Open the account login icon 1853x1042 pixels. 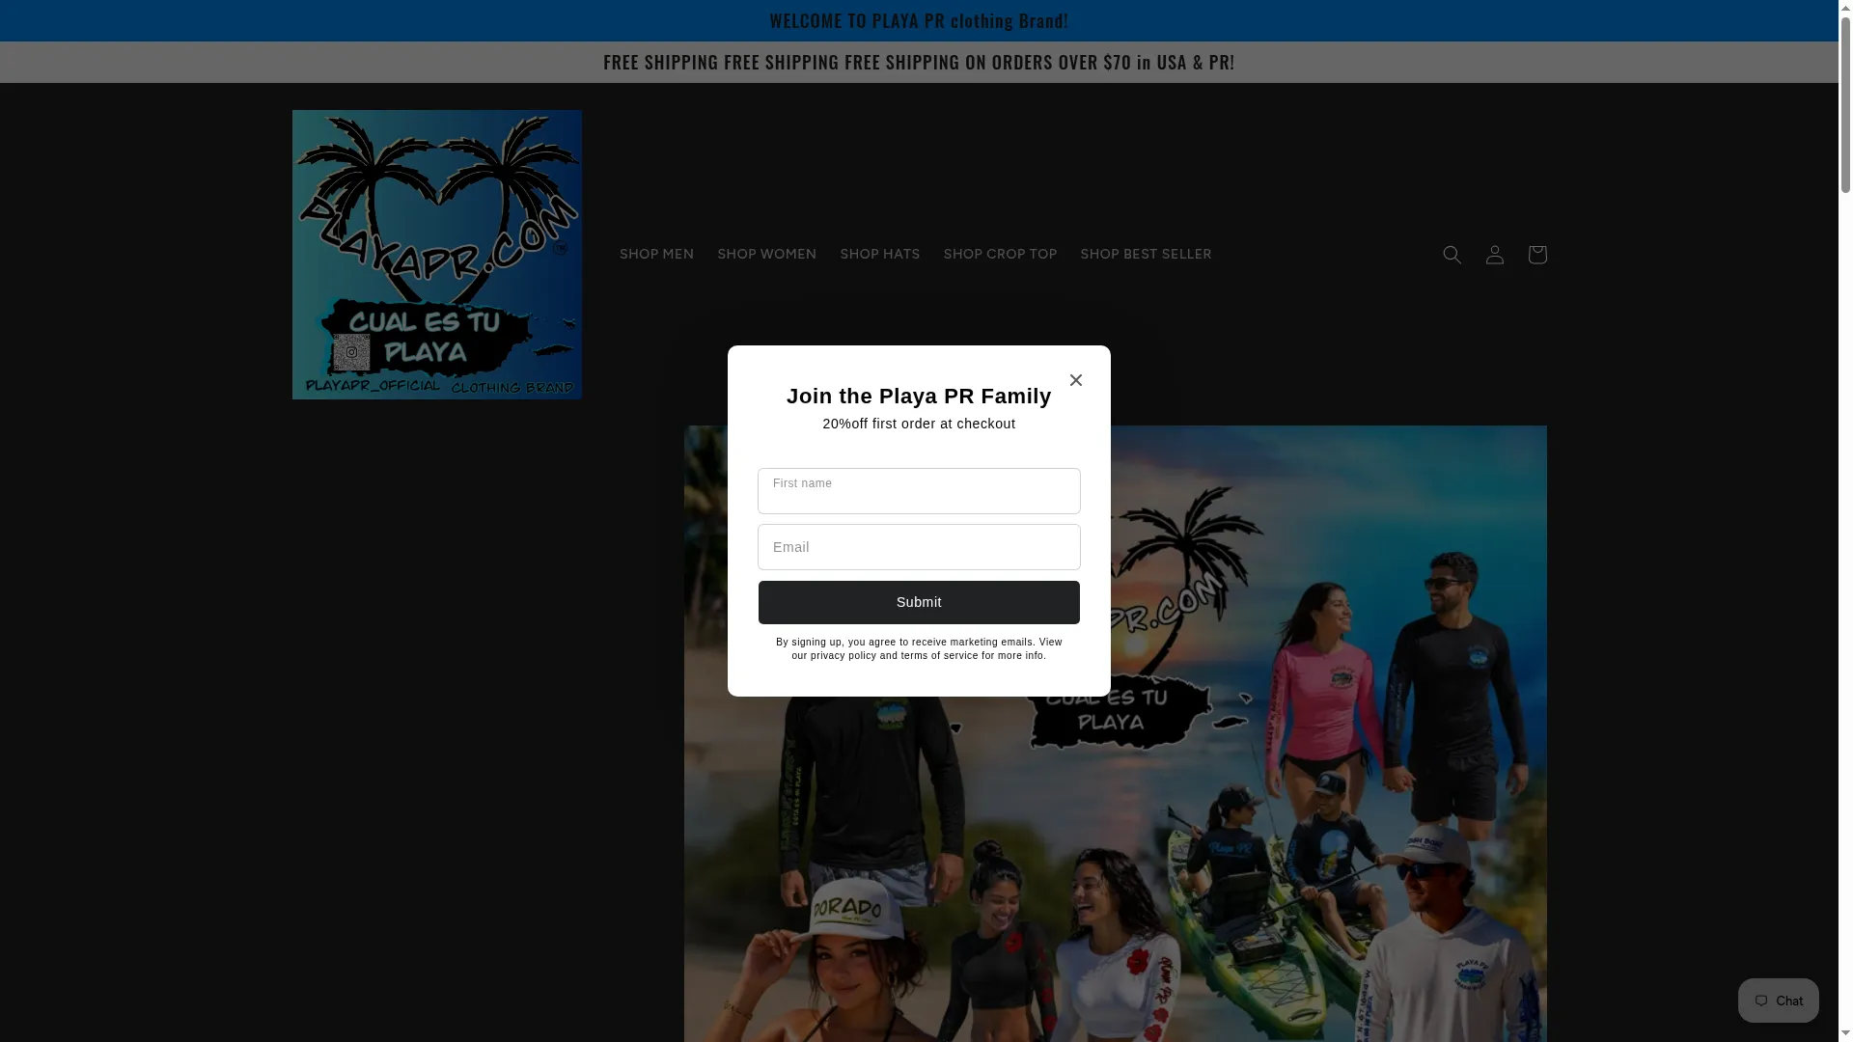[x=1494, y=255]
